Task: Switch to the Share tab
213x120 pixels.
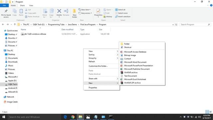Action: pos(22,5)
